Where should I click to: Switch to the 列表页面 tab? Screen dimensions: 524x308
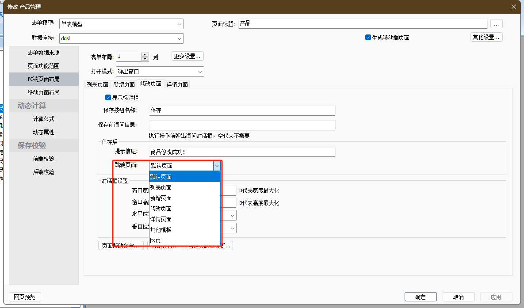point(98,84)
